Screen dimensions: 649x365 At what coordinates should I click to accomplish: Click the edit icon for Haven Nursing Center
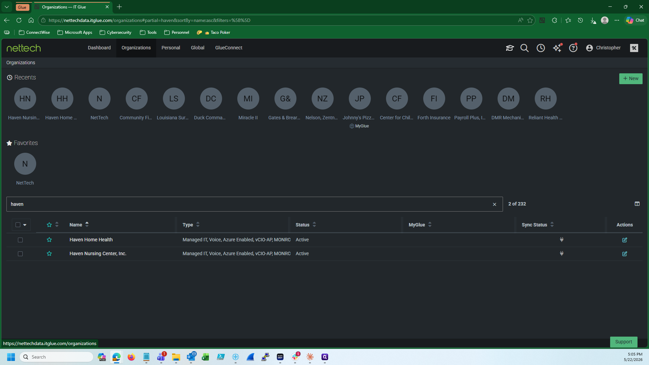point(625,254)
